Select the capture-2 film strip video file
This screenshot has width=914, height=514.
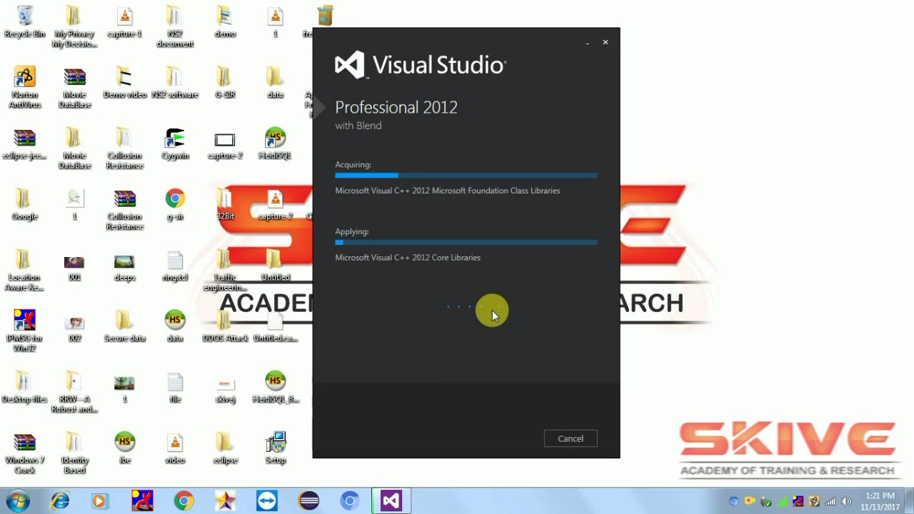[x=225, y=144]
